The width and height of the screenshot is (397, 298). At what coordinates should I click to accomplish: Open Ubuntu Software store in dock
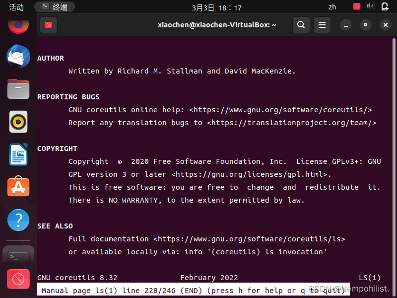[x=18, y=187]
